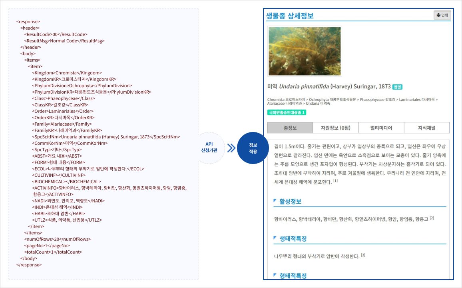Click the <Class>Phaeophyceae XML line

64,98
